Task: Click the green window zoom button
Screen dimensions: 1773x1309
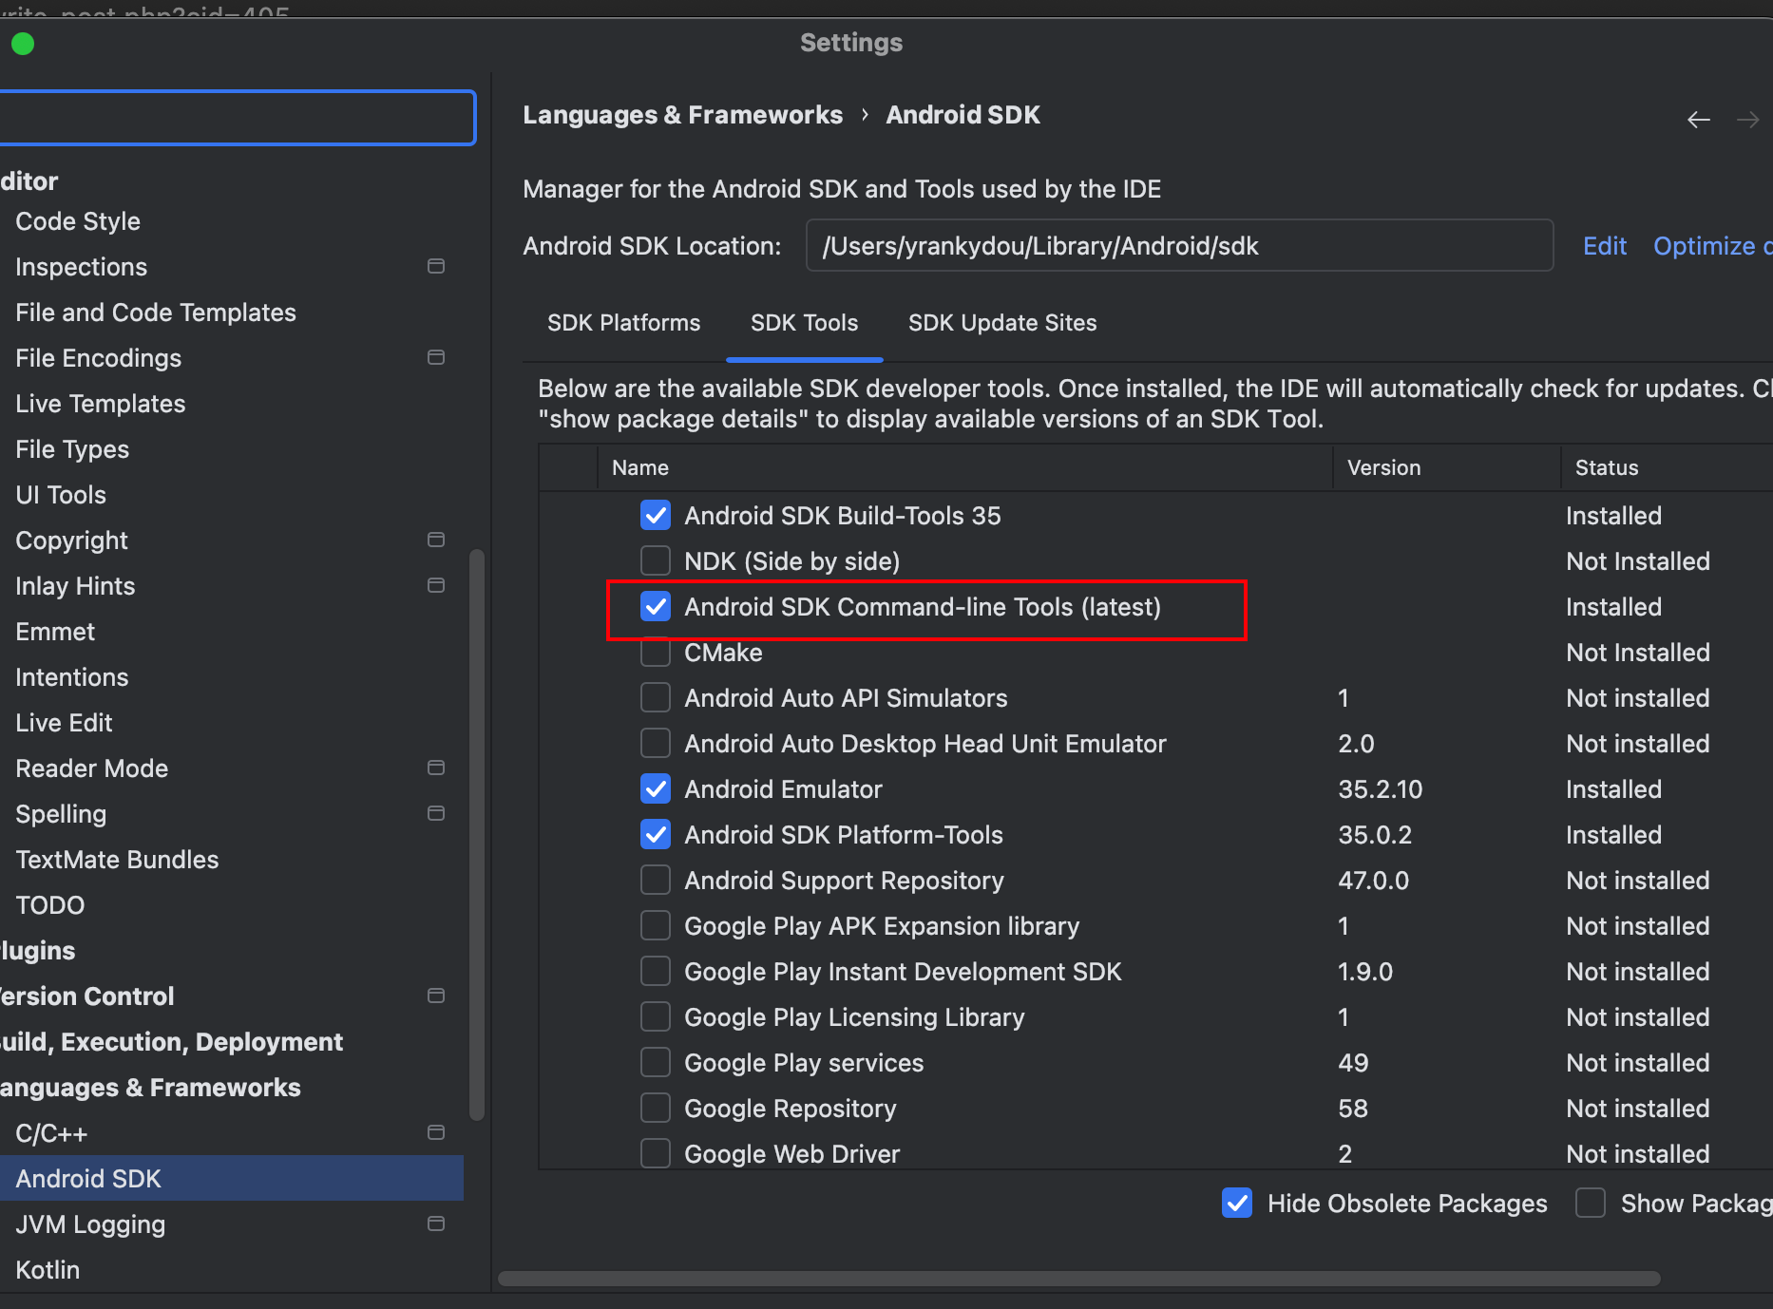Action: [x=23, y=44]
